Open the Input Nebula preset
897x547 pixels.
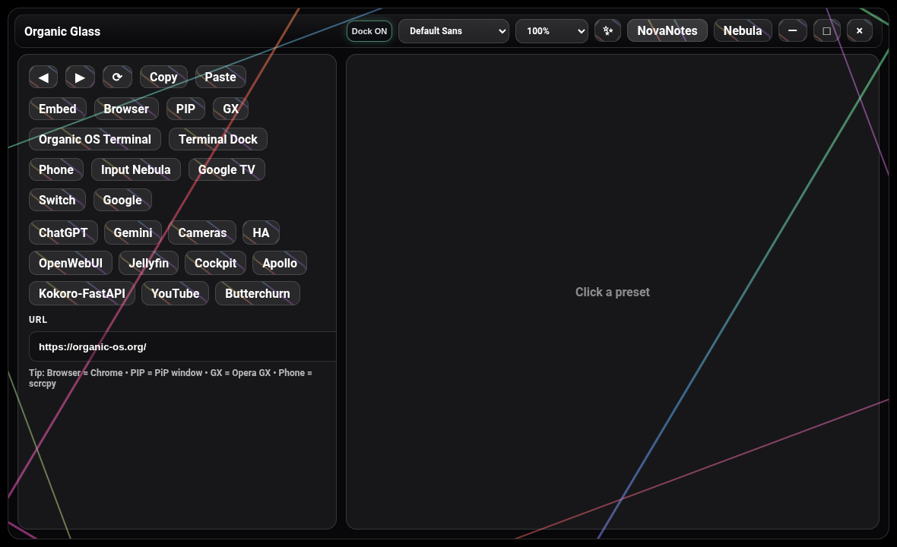coord(135,169)
